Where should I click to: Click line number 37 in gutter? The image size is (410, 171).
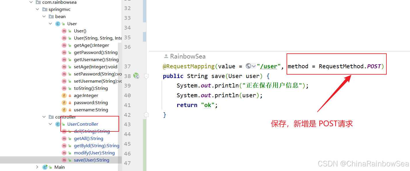click(127, 66)
